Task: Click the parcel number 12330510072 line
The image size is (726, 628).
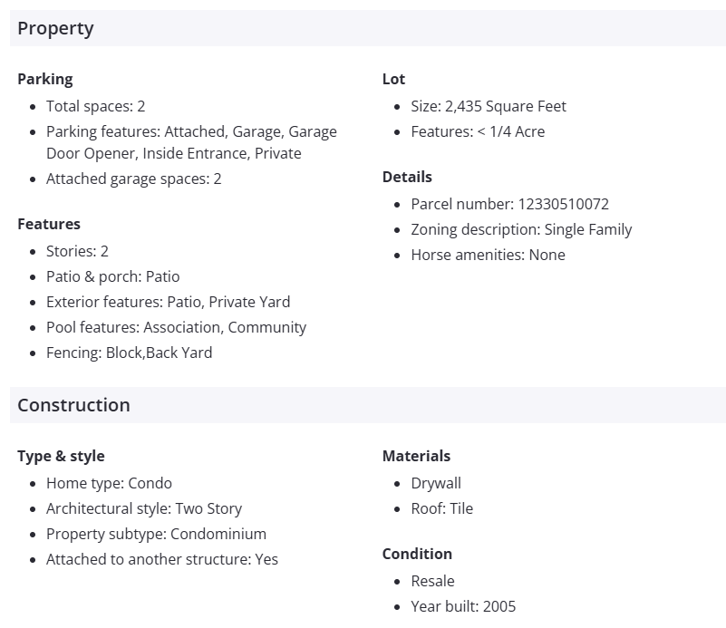Action: pyautogui.click(x=509, y=204)
